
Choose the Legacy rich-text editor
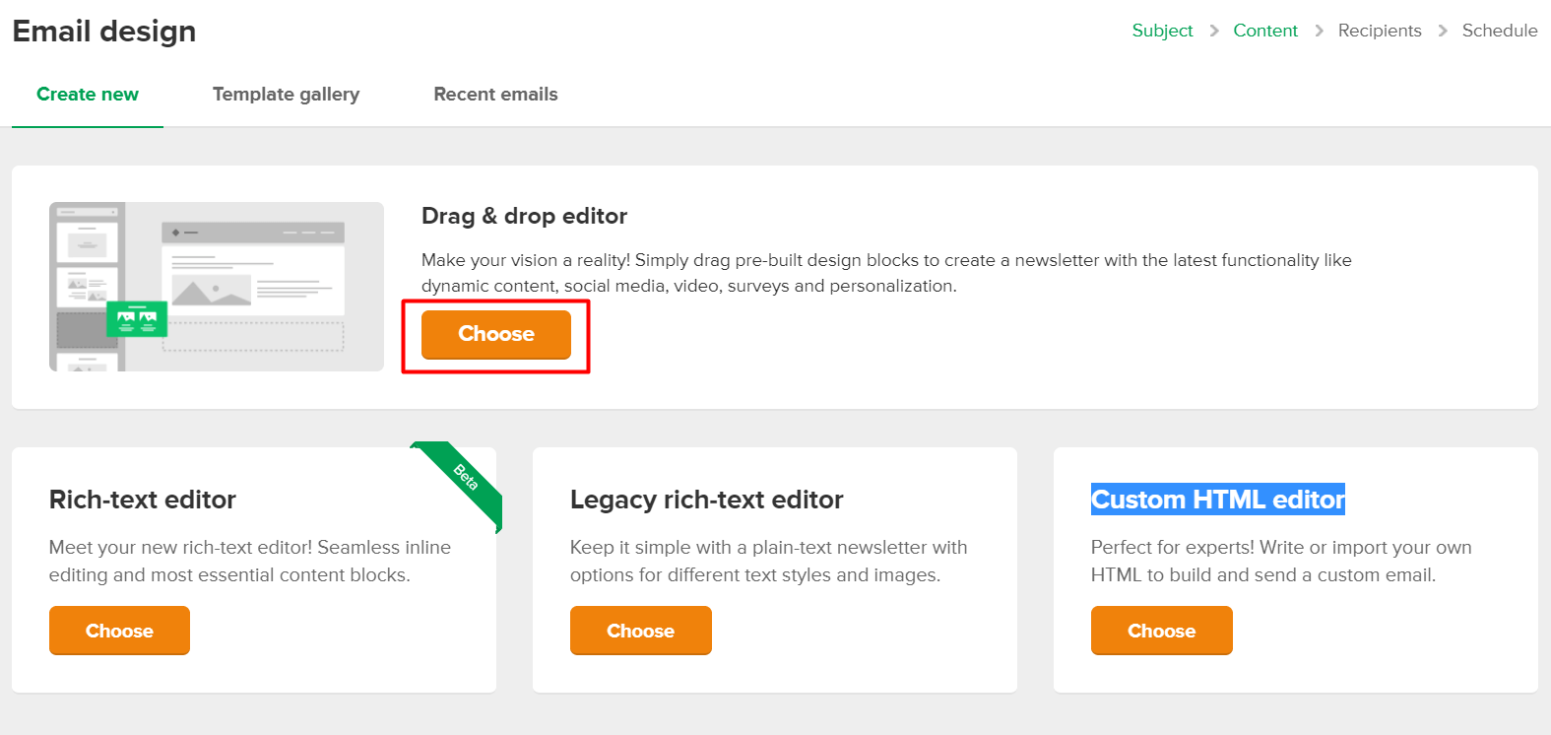click(640, 631)
